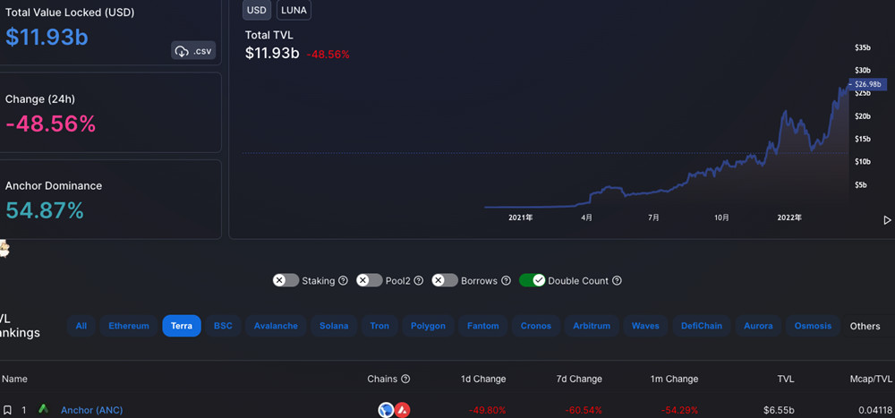The height and width of the screenshot is (418, 895).
Task: Click the 0.04118 Mcap/TVL cell
Action: coord(875,410)
